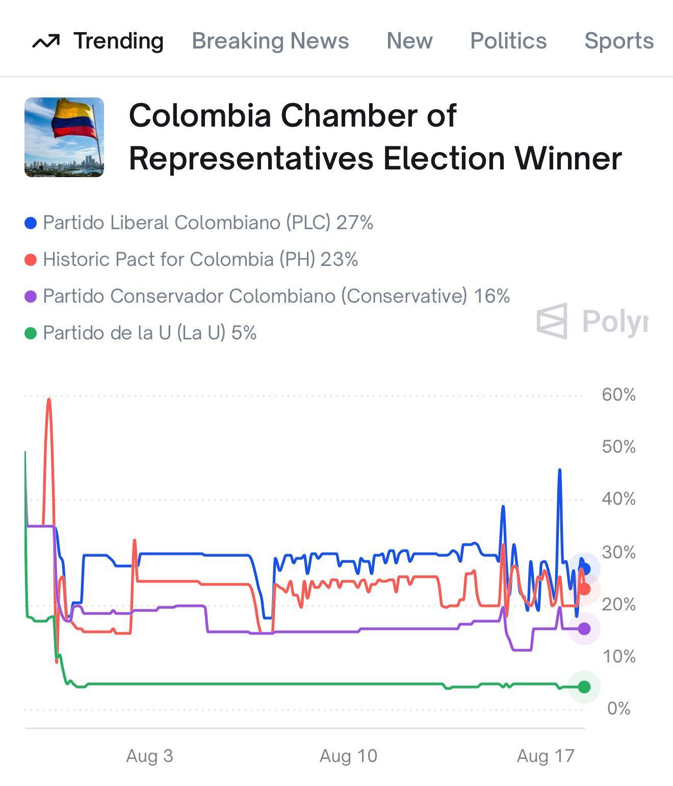Click the purple Conservative legend dot

point(31,297)
